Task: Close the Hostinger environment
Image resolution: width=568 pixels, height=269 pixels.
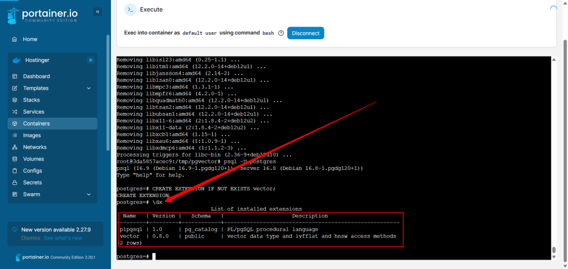Action: (x=90, y=60)
